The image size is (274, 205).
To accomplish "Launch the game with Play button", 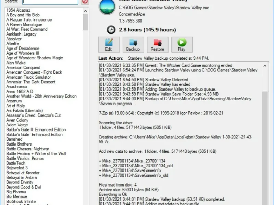I will (x=182, y=44).
